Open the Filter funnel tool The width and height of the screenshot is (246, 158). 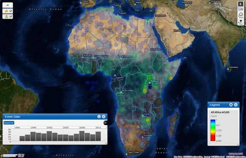click(x=241, y=22)
